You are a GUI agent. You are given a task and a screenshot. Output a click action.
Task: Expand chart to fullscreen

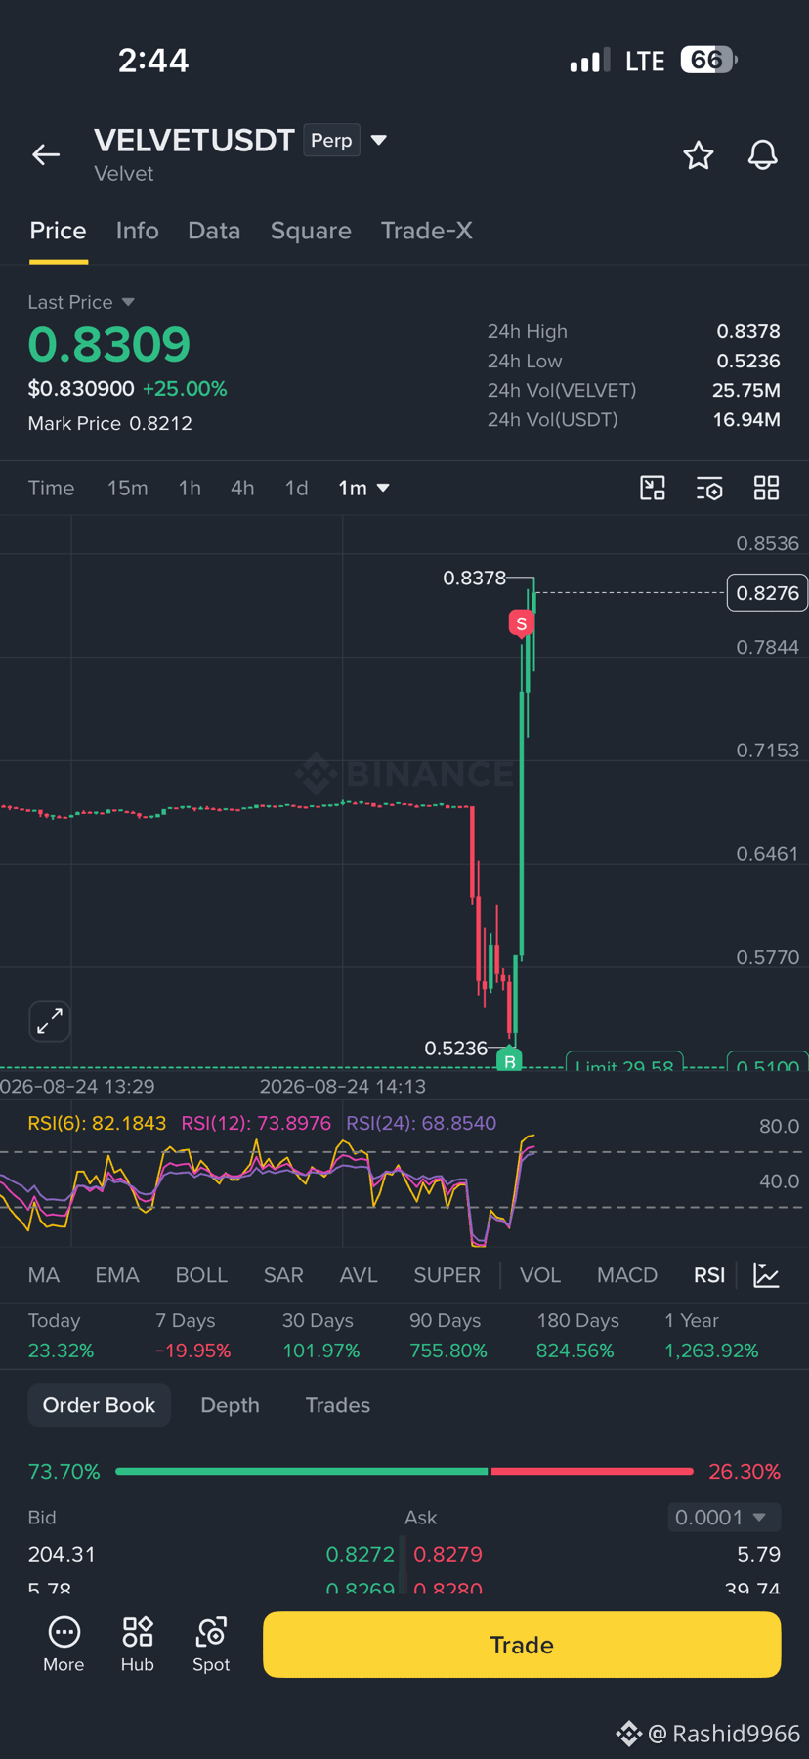50,1021
